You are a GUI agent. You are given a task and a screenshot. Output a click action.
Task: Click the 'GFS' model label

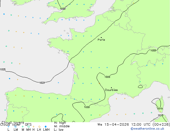point(28,125)
